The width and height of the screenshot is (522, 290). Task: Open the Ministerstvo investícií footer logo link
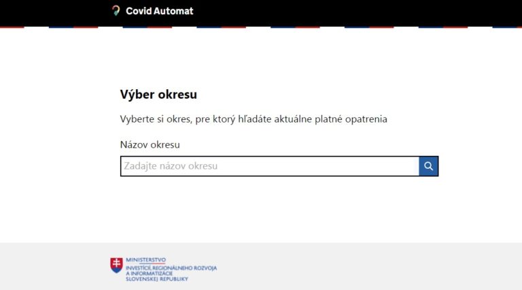click(163, 270)
